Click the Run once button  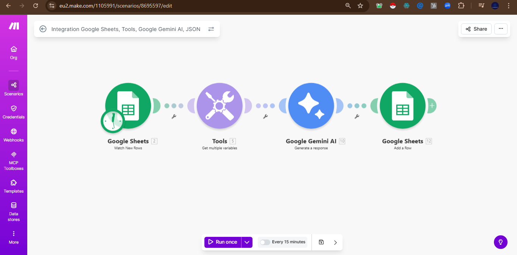(x=223, y=242)
